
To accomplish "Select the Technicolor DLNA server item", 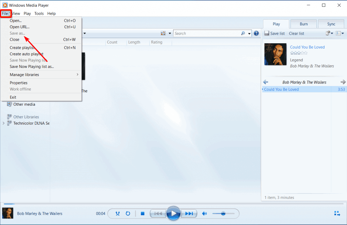I will [31, 123].
